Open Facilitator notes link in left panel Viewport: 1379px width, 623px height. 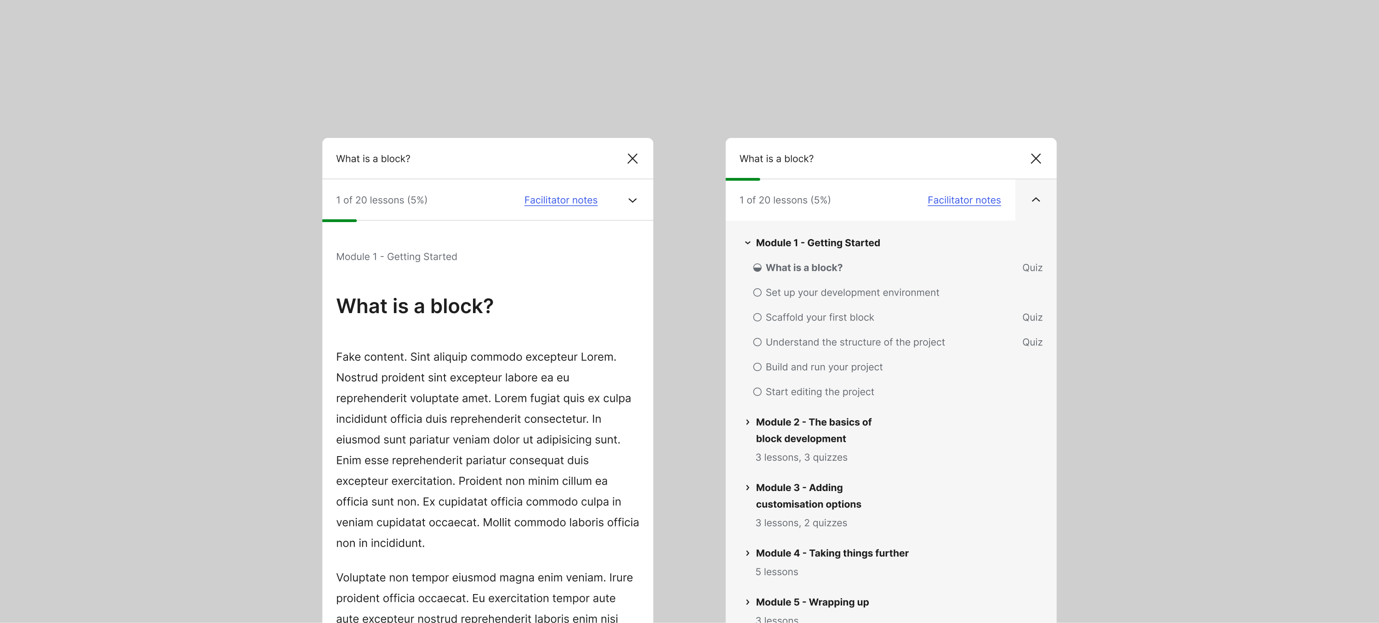560,200
